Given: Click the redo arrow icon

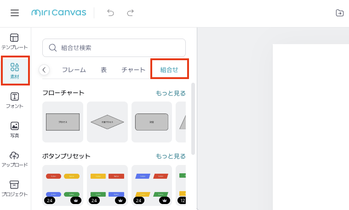Looking at the screenshot, I should tap(131, 13).
